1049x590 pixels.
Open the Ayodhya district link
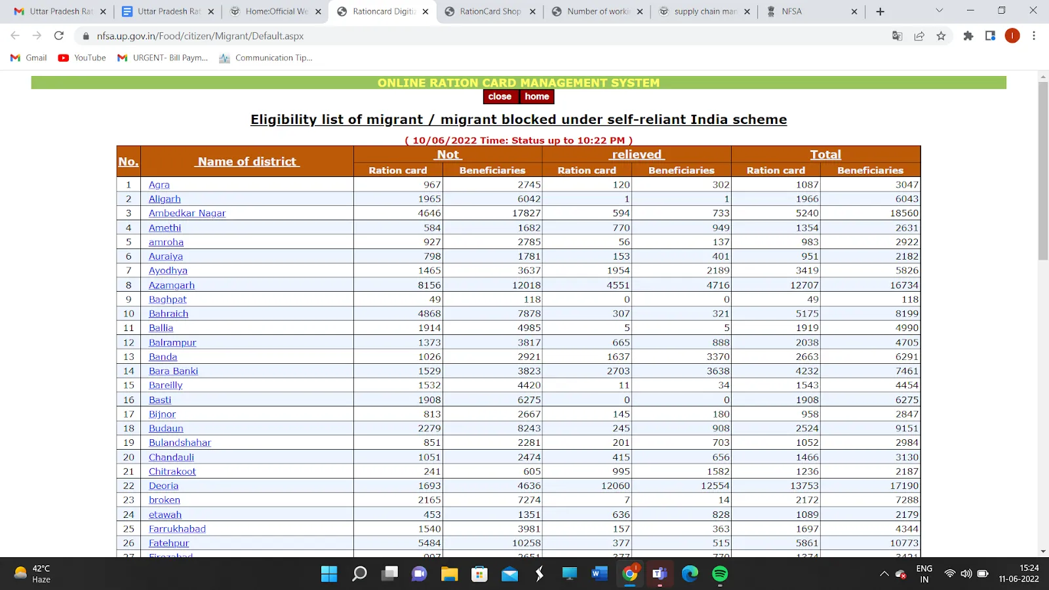pos(168,270)
